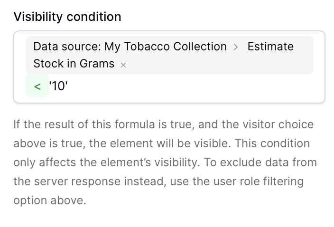Click the "My Tobacco Collection" data source text

click(x=166, y=47)
